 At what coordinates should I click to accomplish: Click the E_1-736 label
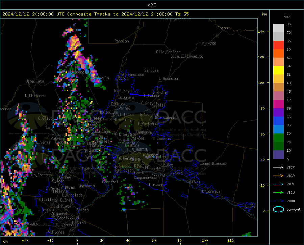pyautogui.click(x=209, y=44)
